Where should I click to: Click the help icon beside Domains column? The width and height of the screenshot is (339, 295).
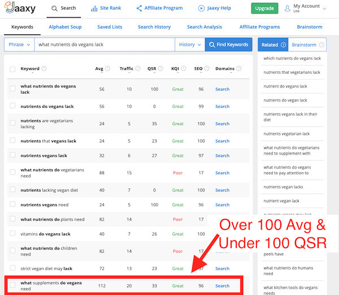tap(238, 68)
